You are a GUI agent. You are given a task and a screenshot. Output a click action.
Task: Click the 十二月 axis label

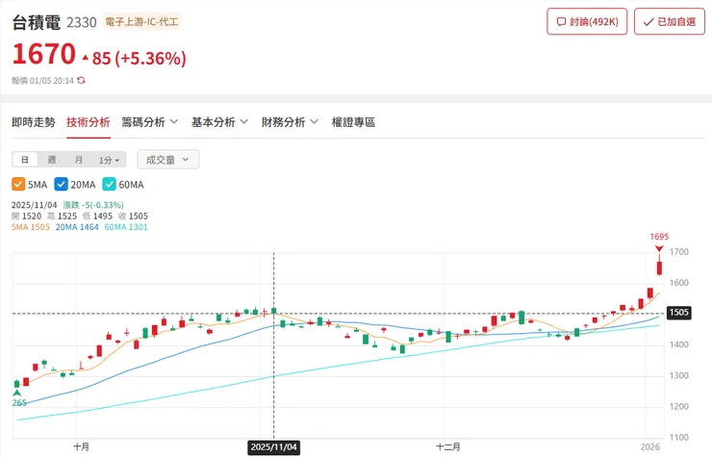pyautogui.click(x=448, y=447)
